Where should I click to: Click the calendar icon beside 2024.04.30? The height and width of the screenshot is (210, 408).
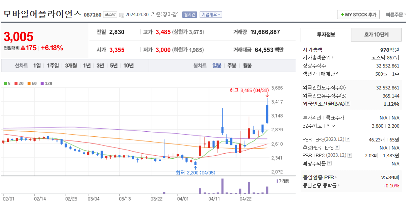coord(122,15)
